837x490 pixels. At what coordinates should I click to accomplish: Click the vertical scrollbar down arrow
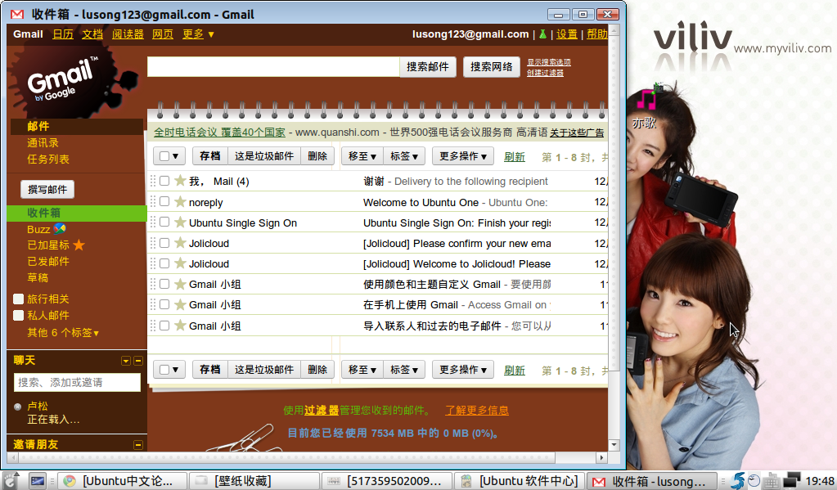[614, 445]
